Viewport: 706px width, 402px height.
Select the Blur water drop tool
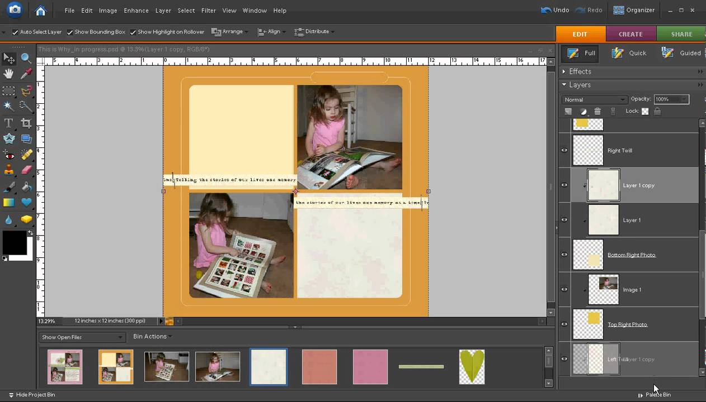tap(9, 220)
